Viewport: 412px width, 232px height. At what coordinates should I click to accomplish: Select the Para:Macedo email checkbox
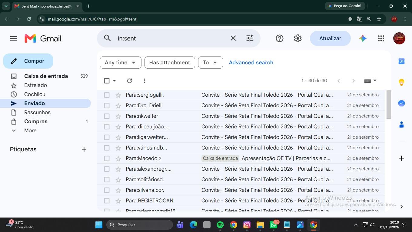[x=107, y=158]
